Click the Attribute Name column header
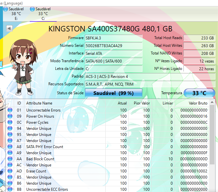The height and width of the screenshot is (192, 218). point(65,103)
